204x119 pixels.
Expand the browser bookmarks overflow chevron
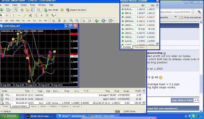(x=176, y=17)
